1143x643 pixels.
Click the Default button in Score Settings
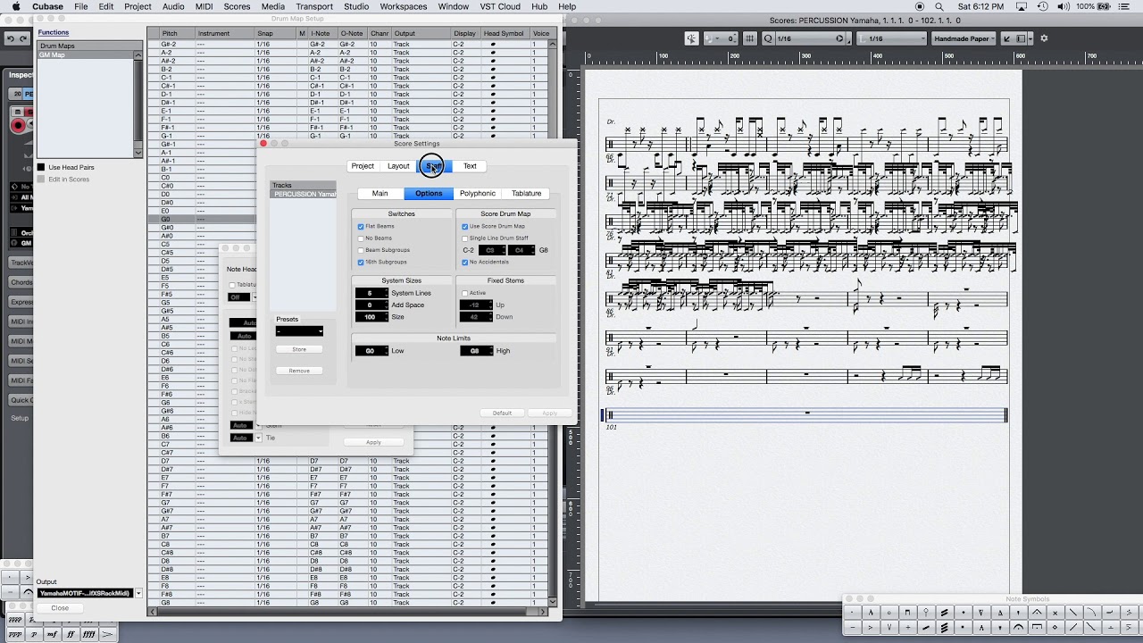tap(502, 413)
